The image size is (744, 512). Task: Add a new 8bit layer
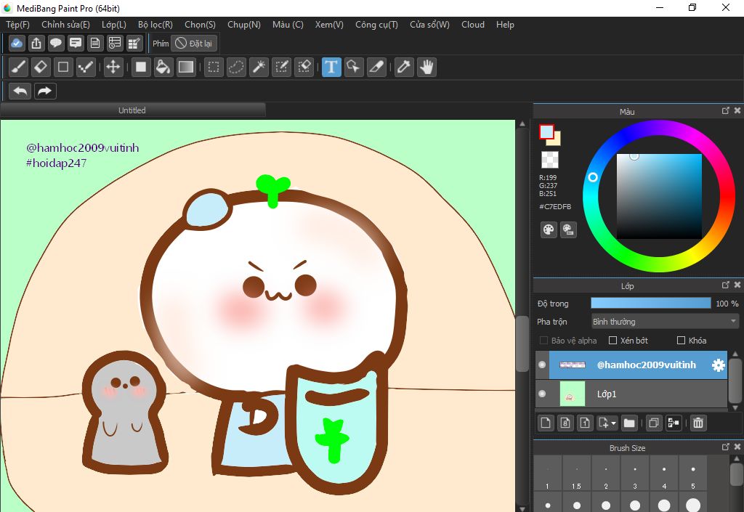click(565, 423)
